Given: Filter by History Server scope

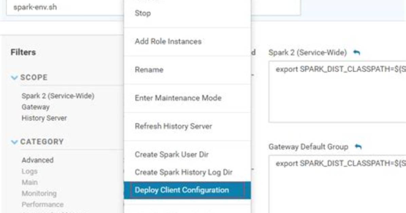Looking at the screenshot, I should 44,118.
